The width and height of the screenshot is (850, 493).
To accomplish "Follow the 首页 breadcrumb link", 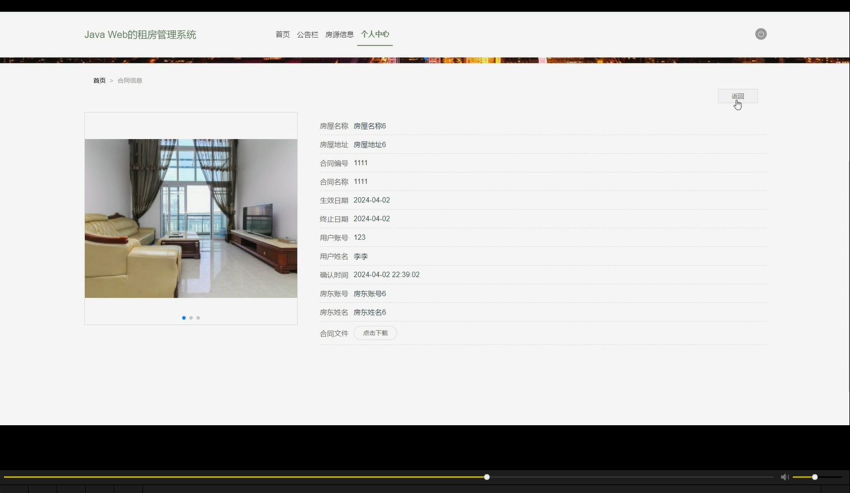I will [x=99, y=80].
